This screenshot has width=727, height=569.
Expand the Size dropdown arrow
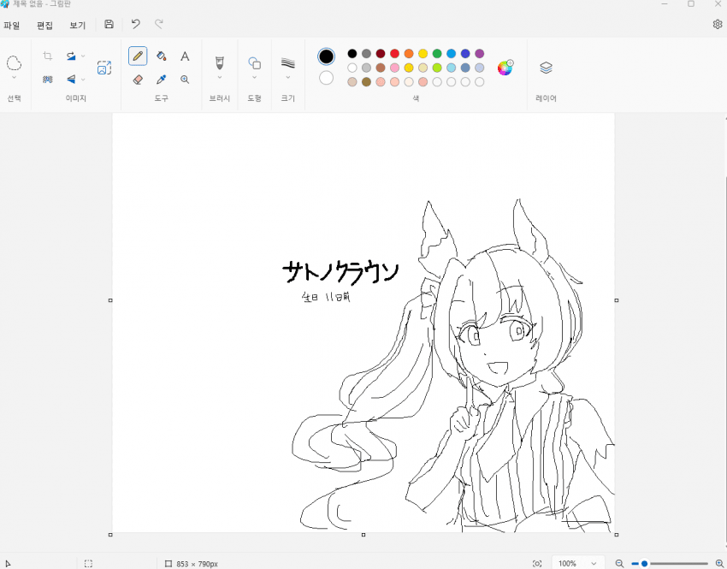pyautogui.click(x=288, y=78)
